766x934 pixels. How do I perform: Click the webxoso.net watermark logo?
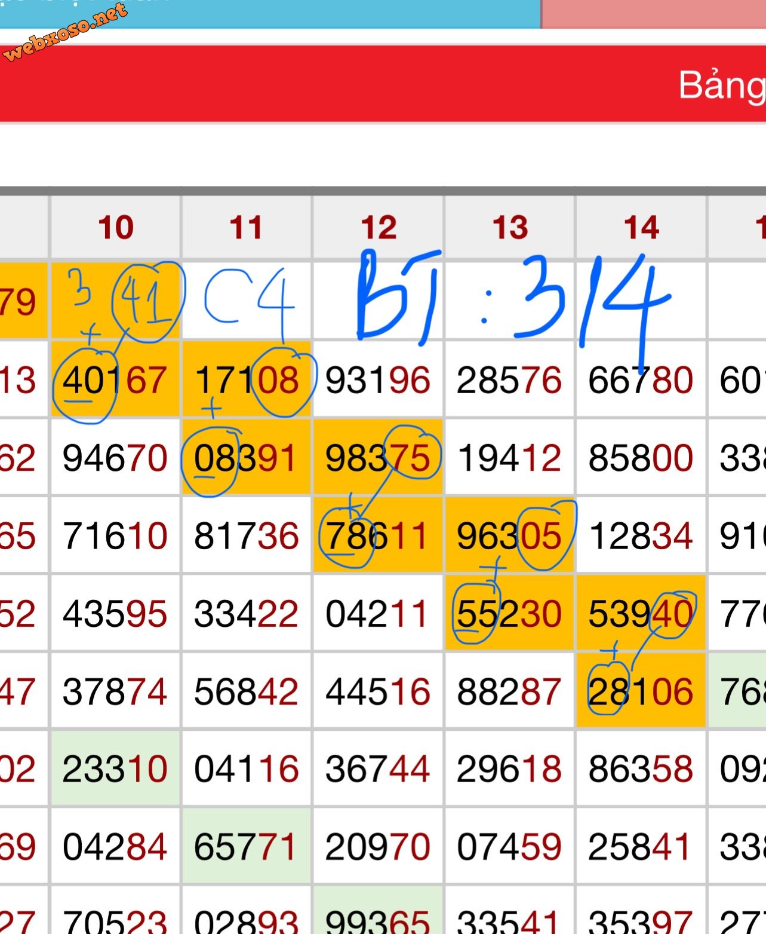[x=66, y=31]
